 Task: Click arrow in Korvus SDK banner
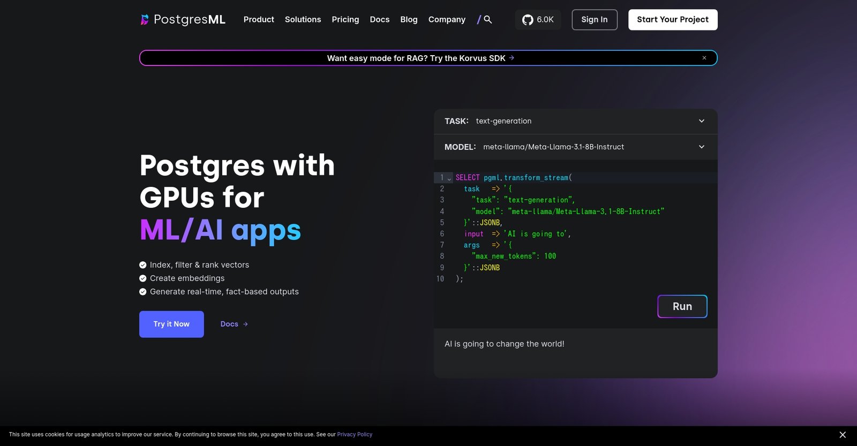tap(512, 58)
